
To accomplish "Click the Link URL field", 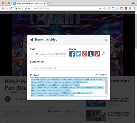I will click(x=48, y=54).
